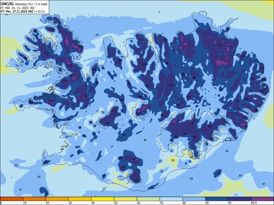Choose the purple above-99.9 legend band
This screenshot has width=274, height=205.
262,199
